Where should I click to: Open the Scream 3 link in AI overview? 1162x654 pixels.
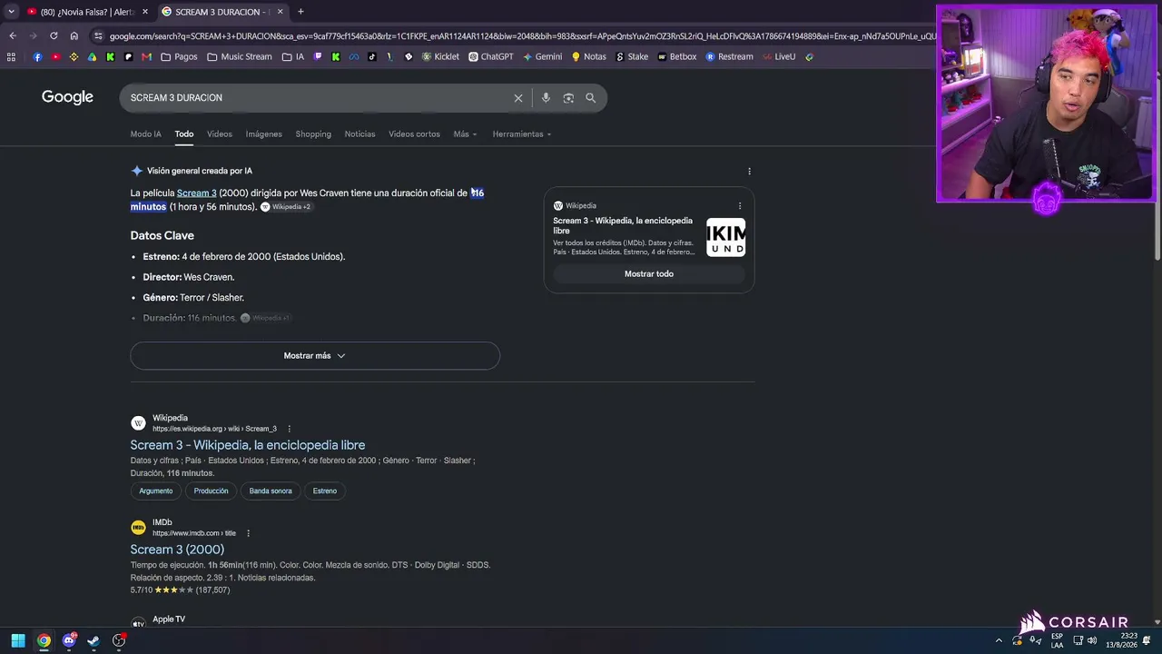point(196,193)
